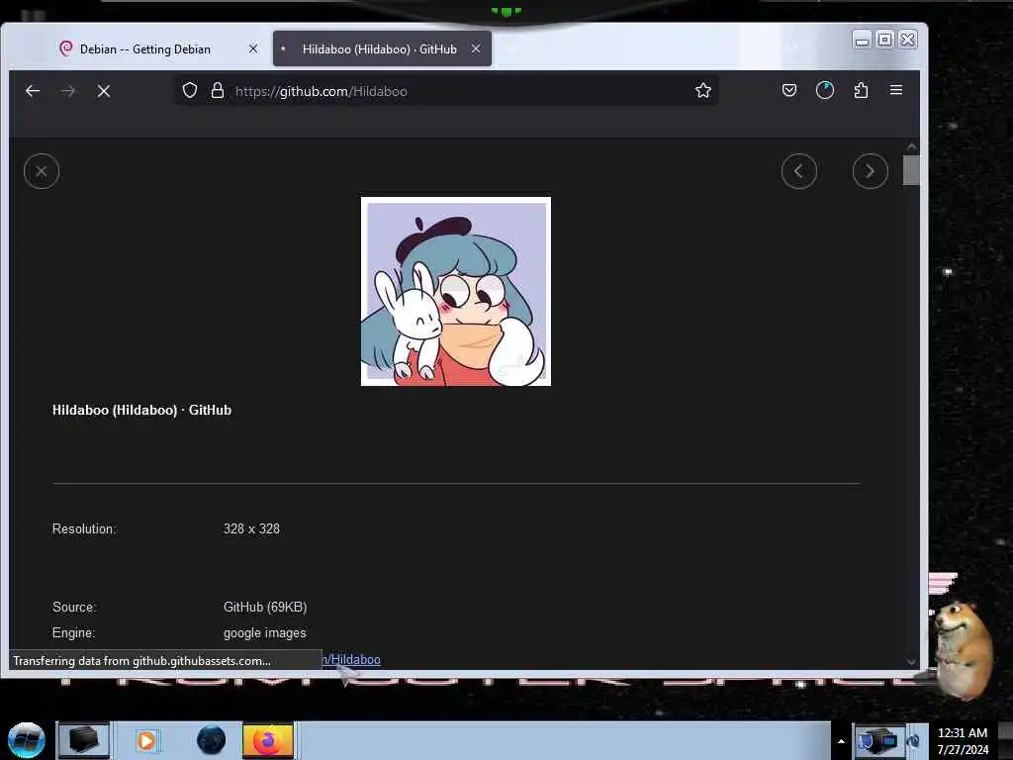Screen dimensions: 1013x760
Task: Click the Hildaboo (Hildaboo) · GitHub title
Action: click(141, 410)
